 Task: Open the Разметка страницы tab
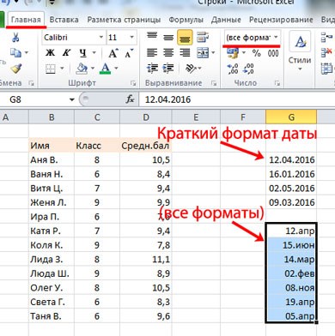click(124, 20)
